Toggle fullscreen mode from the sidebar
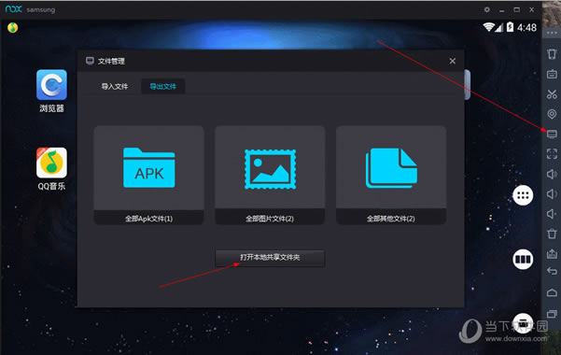Image resolution: width=561 pixels, height=355 pixels. [x=552, y=154]
